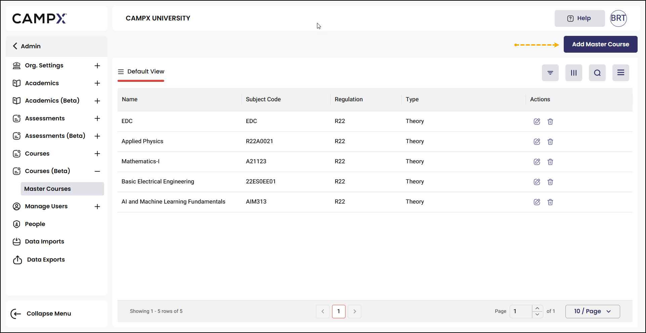Screen dimensions: 646x333
Task: Click the A21123 subject code cell
Action: (256, 161)
